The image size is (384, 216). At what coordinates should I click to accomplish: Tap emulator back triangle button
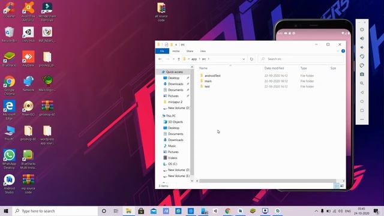(x=362, y=92)
